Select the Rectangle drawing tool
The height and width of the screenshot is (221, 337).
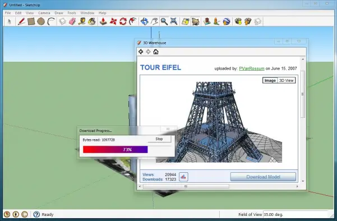(31, 21)
